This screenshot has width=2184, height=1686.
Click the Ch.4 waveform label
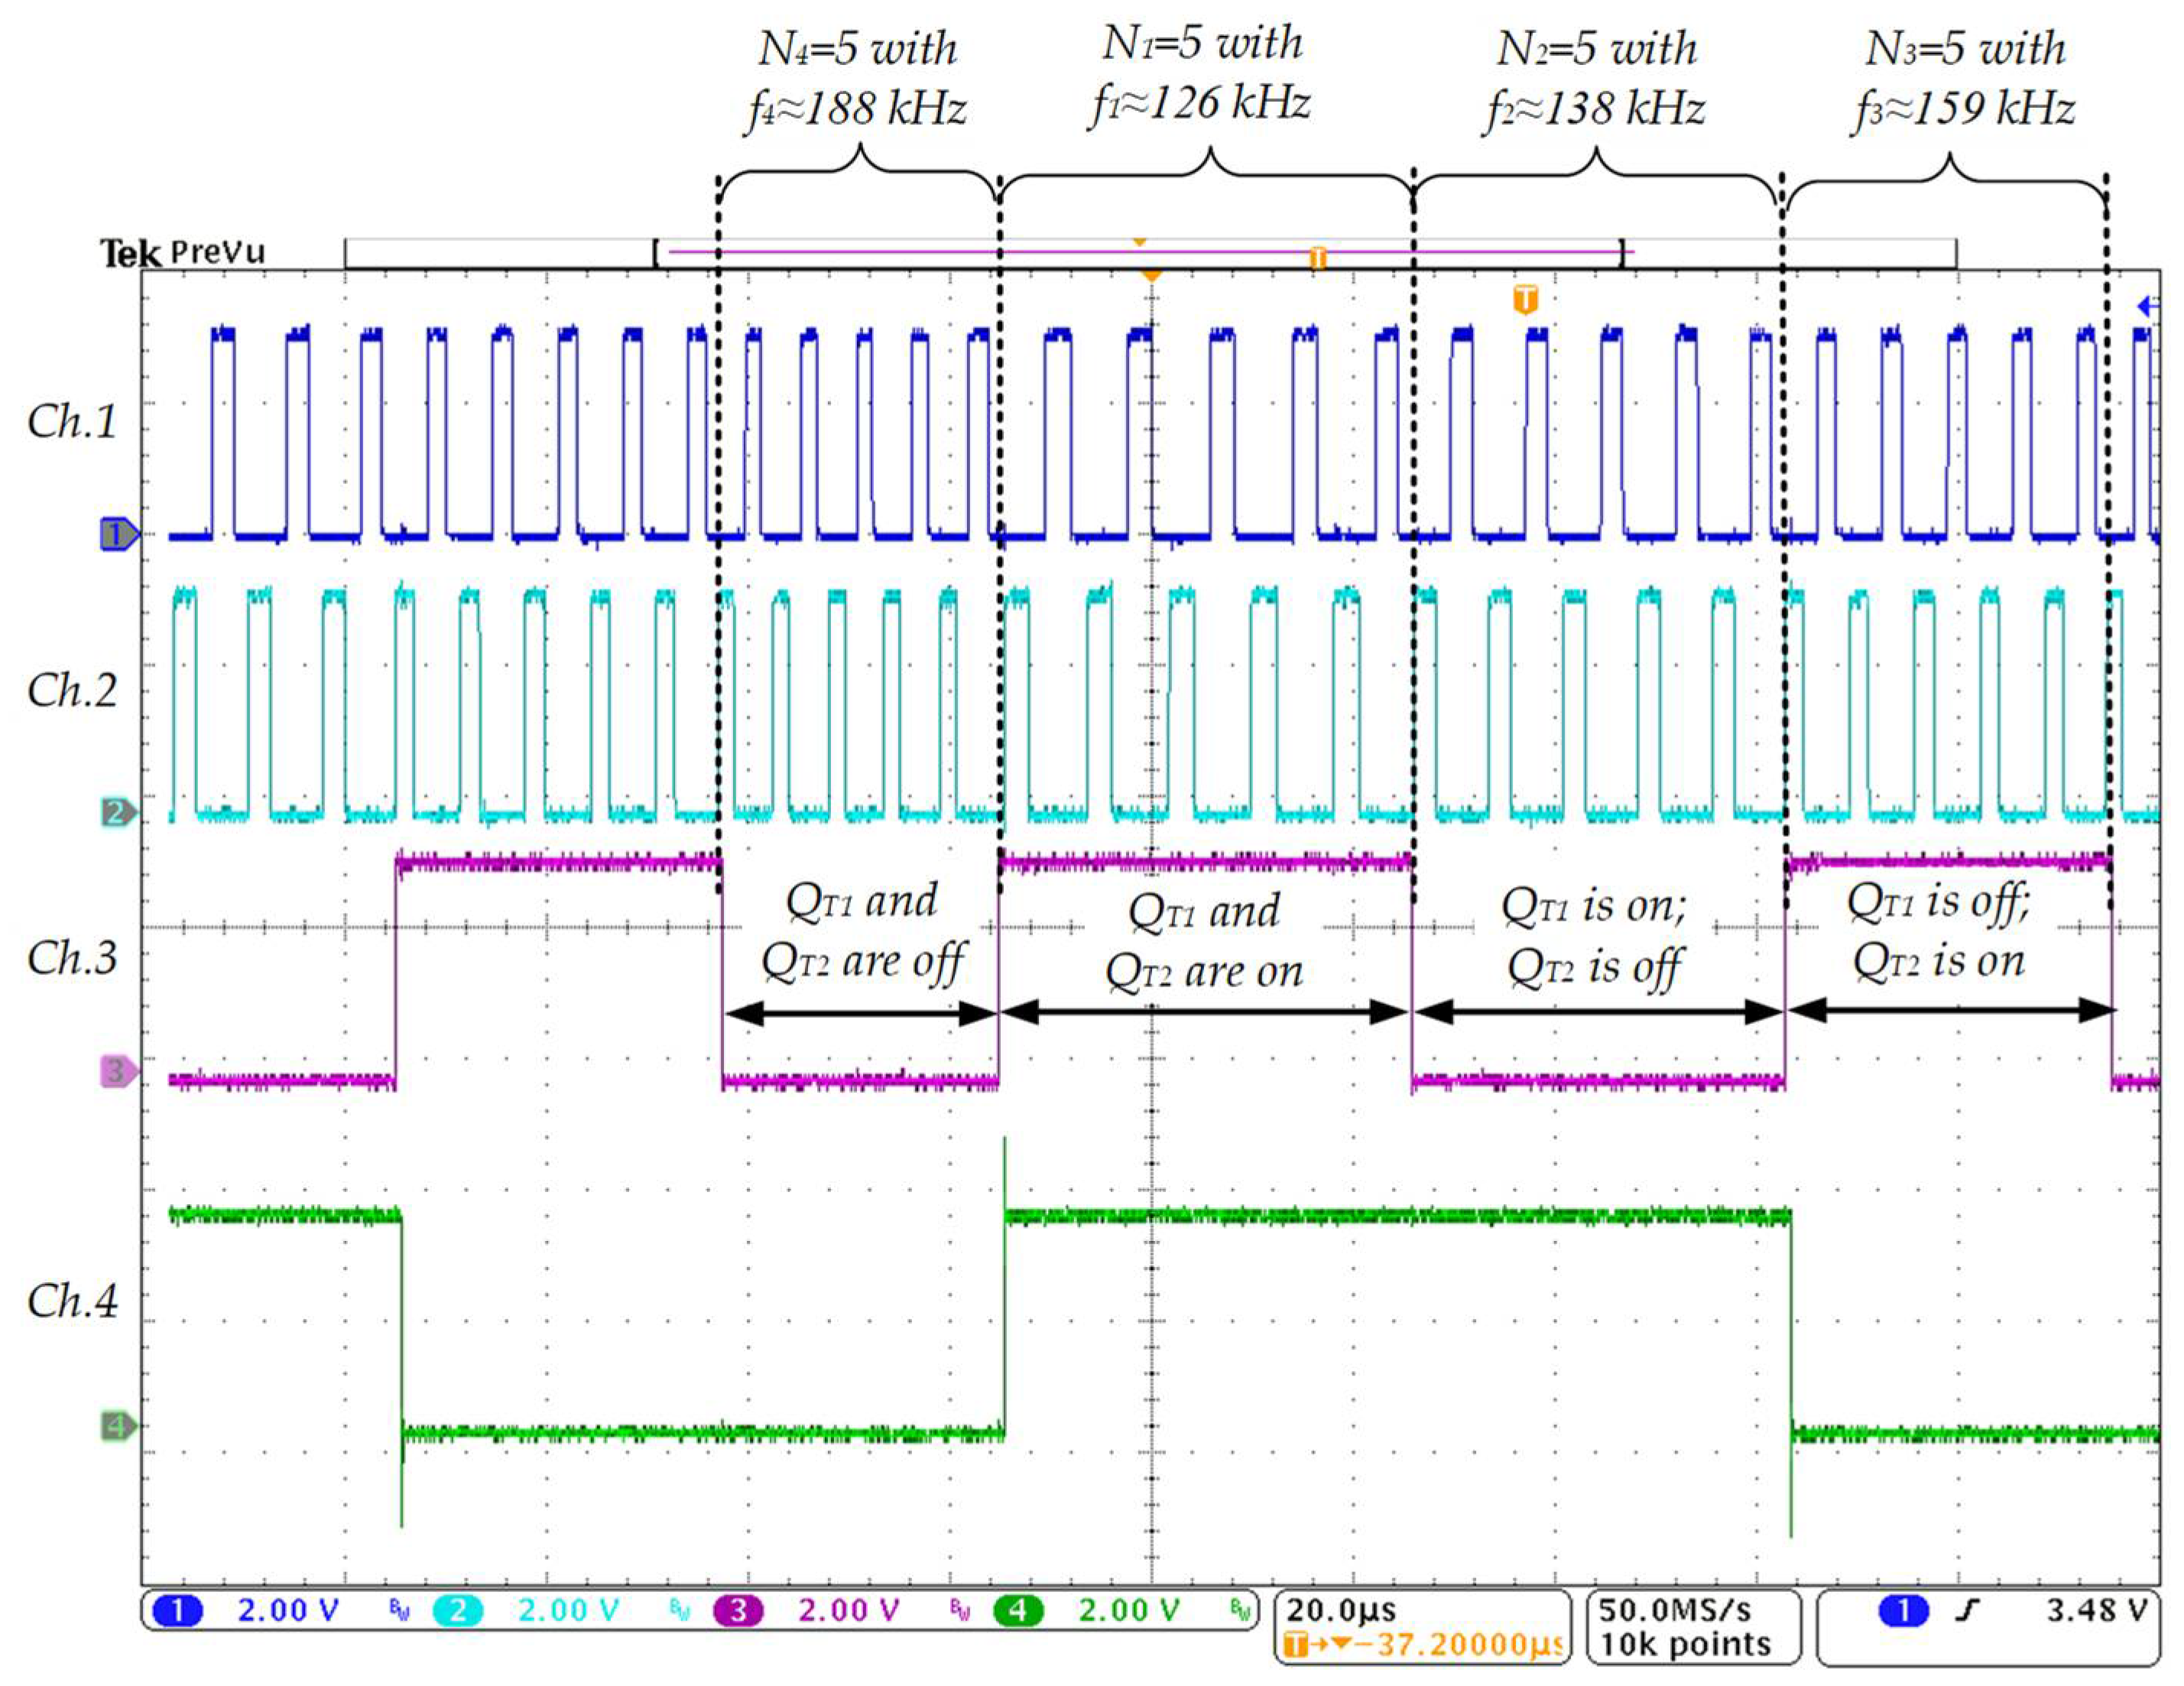point(72,1301)
